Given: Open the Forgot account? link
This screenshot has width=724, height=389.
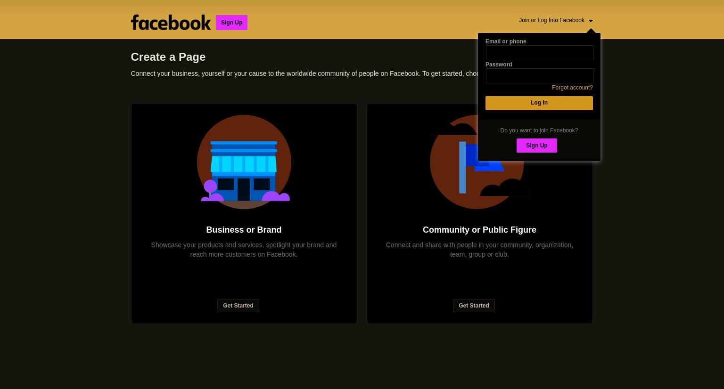Looking at the screenshot, I should (x=572, y=88).
